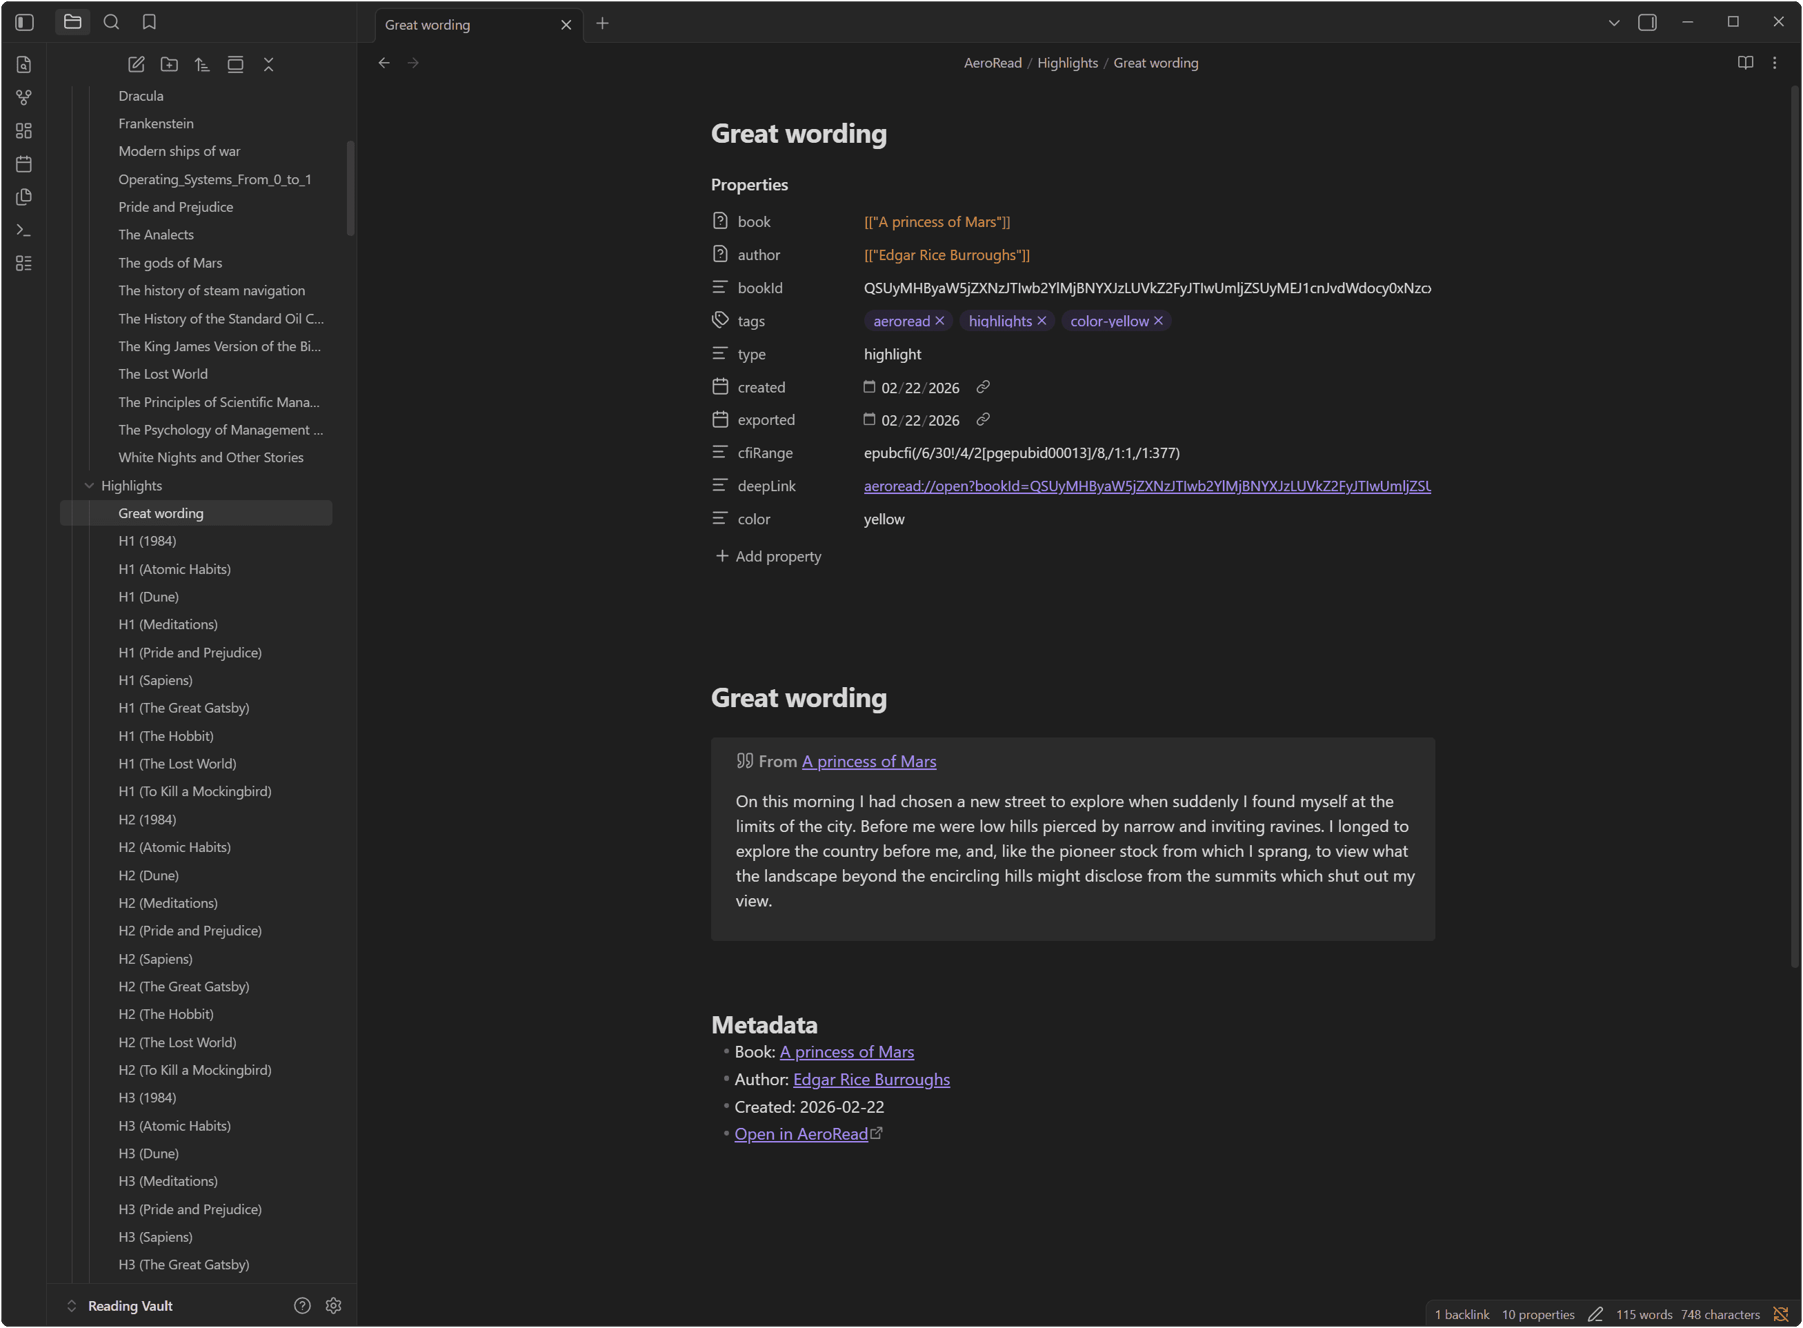Open the graph view icon
The height and width of the screenshot is (1328, 1803).
[x=24, y=97]
